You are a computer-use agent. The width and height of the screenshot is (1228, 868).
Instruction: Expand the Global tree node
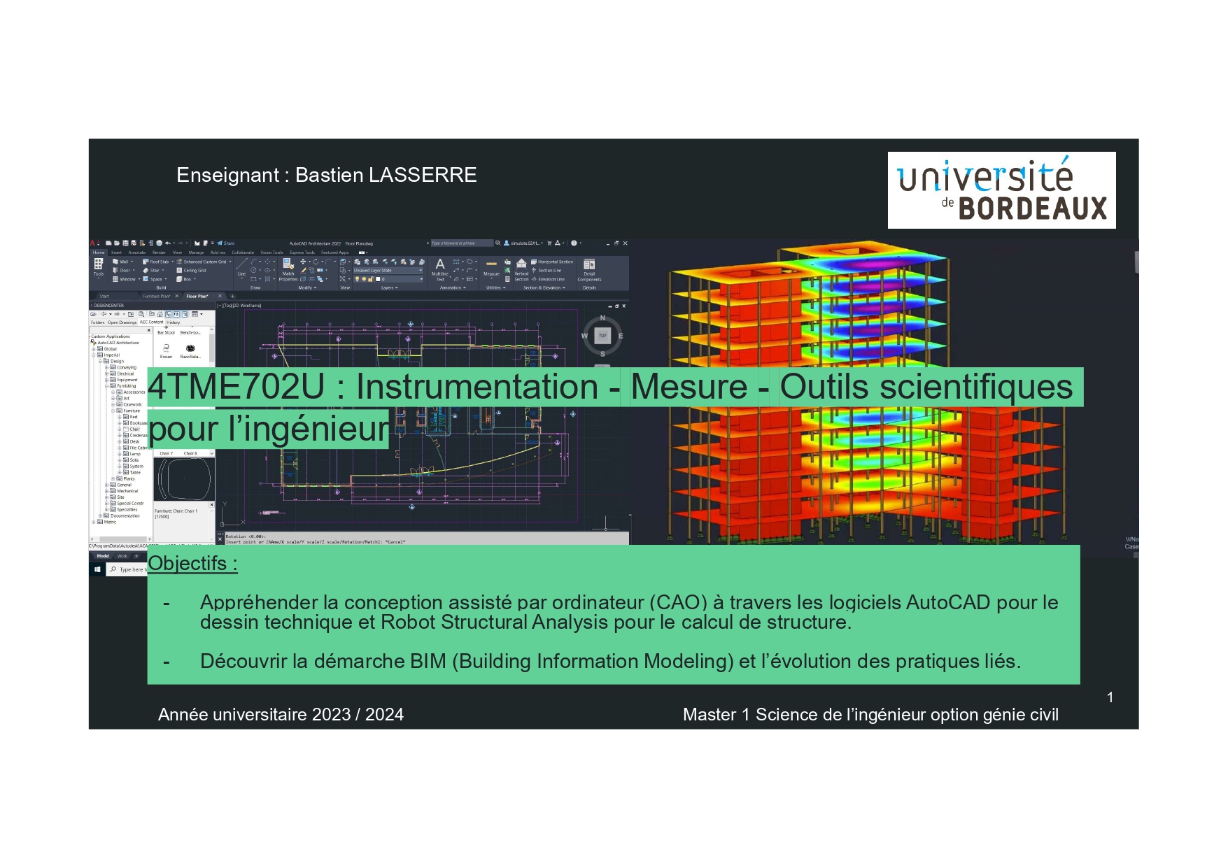[94, 349]
